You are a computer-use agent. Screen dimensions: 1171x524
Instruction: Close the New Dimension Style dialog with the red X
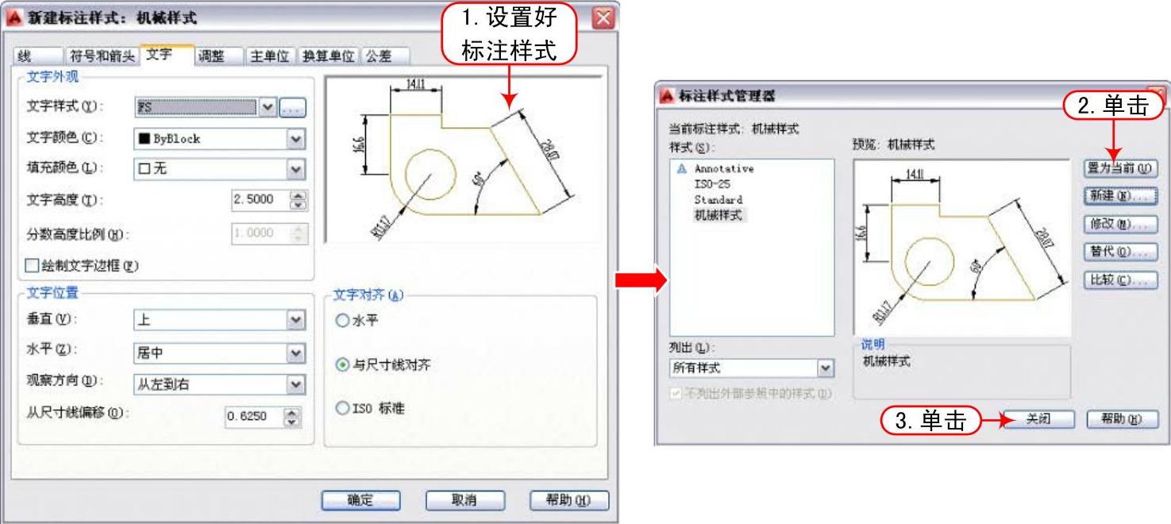pos(604,17)
